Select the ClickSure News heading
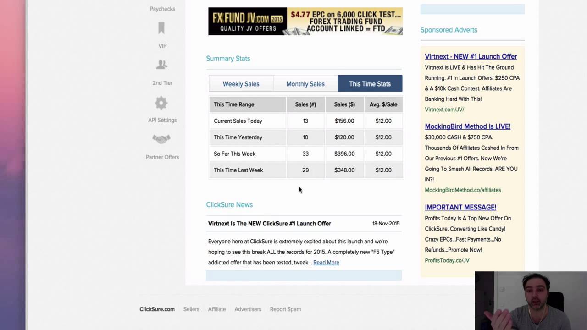587x330 pixels. point(229,205)
